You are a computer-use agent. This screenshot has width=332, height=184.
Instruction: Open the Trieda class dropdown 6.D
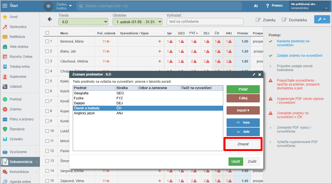coord(83,22)
